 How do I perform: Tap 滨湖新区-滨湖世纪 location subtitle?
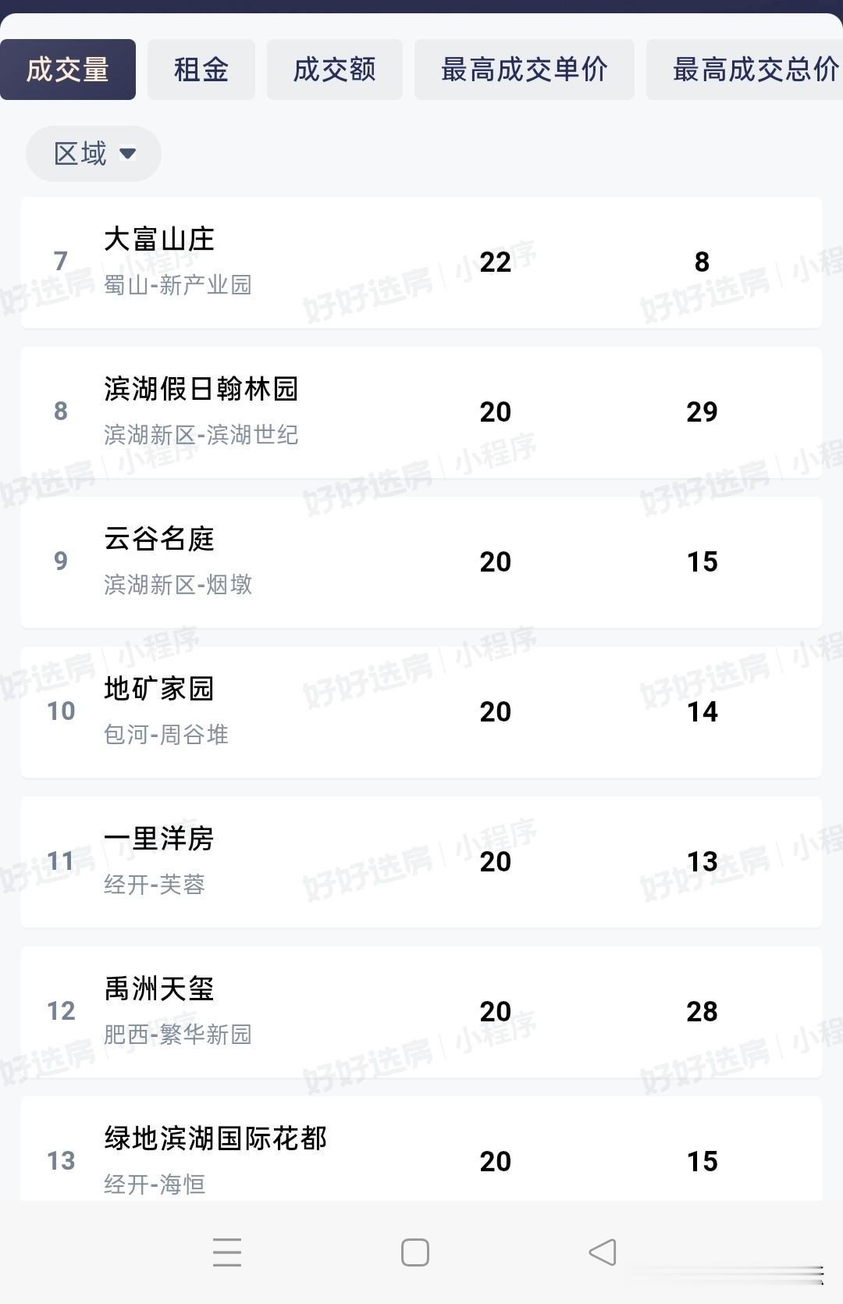pyautogui.click(x=201, y=435)
